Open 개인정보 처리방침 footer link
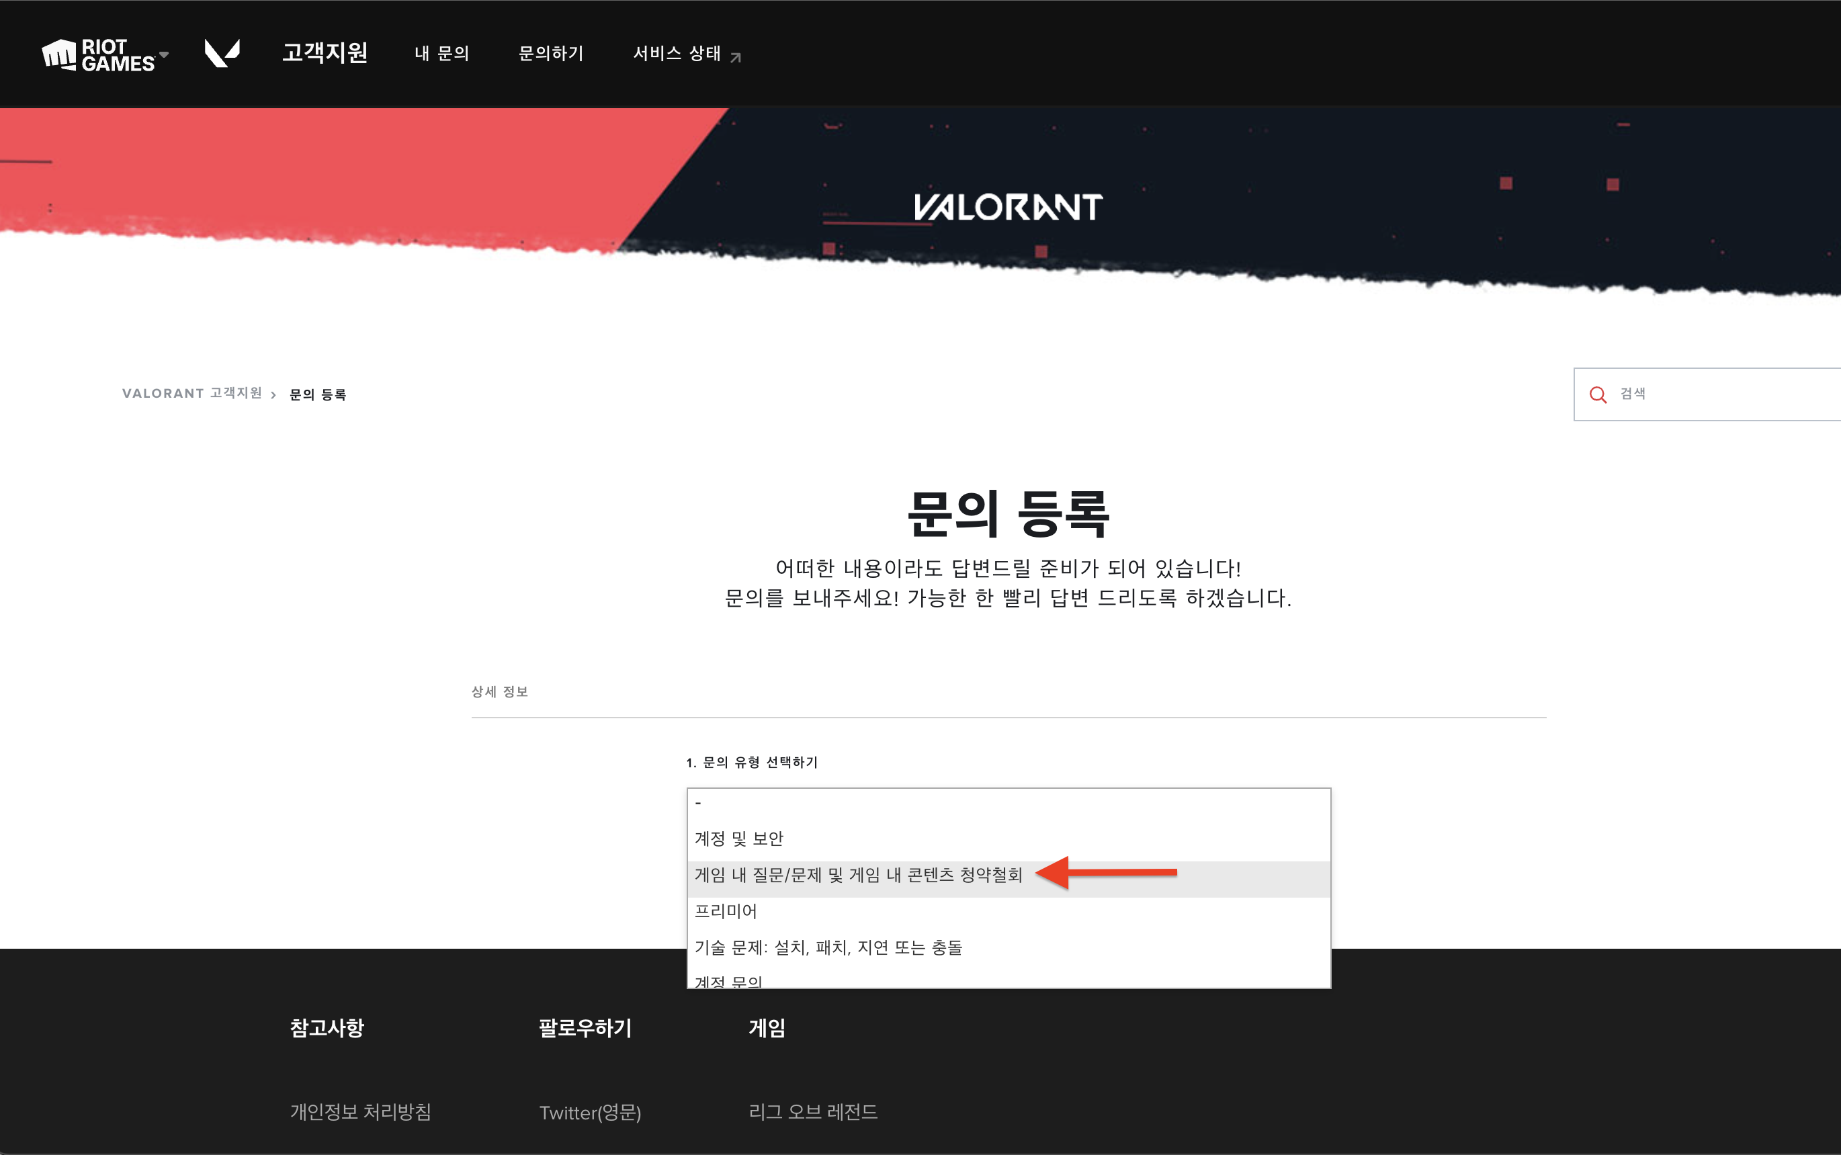This screenshot has height=1155, width=1841. (361, 1111)
